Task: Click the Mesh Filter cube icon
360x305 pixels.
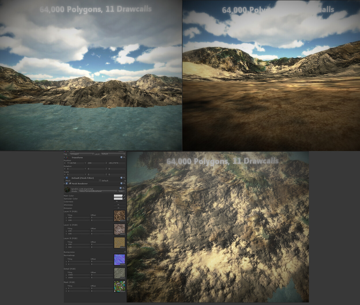Action: coord(67,178)
